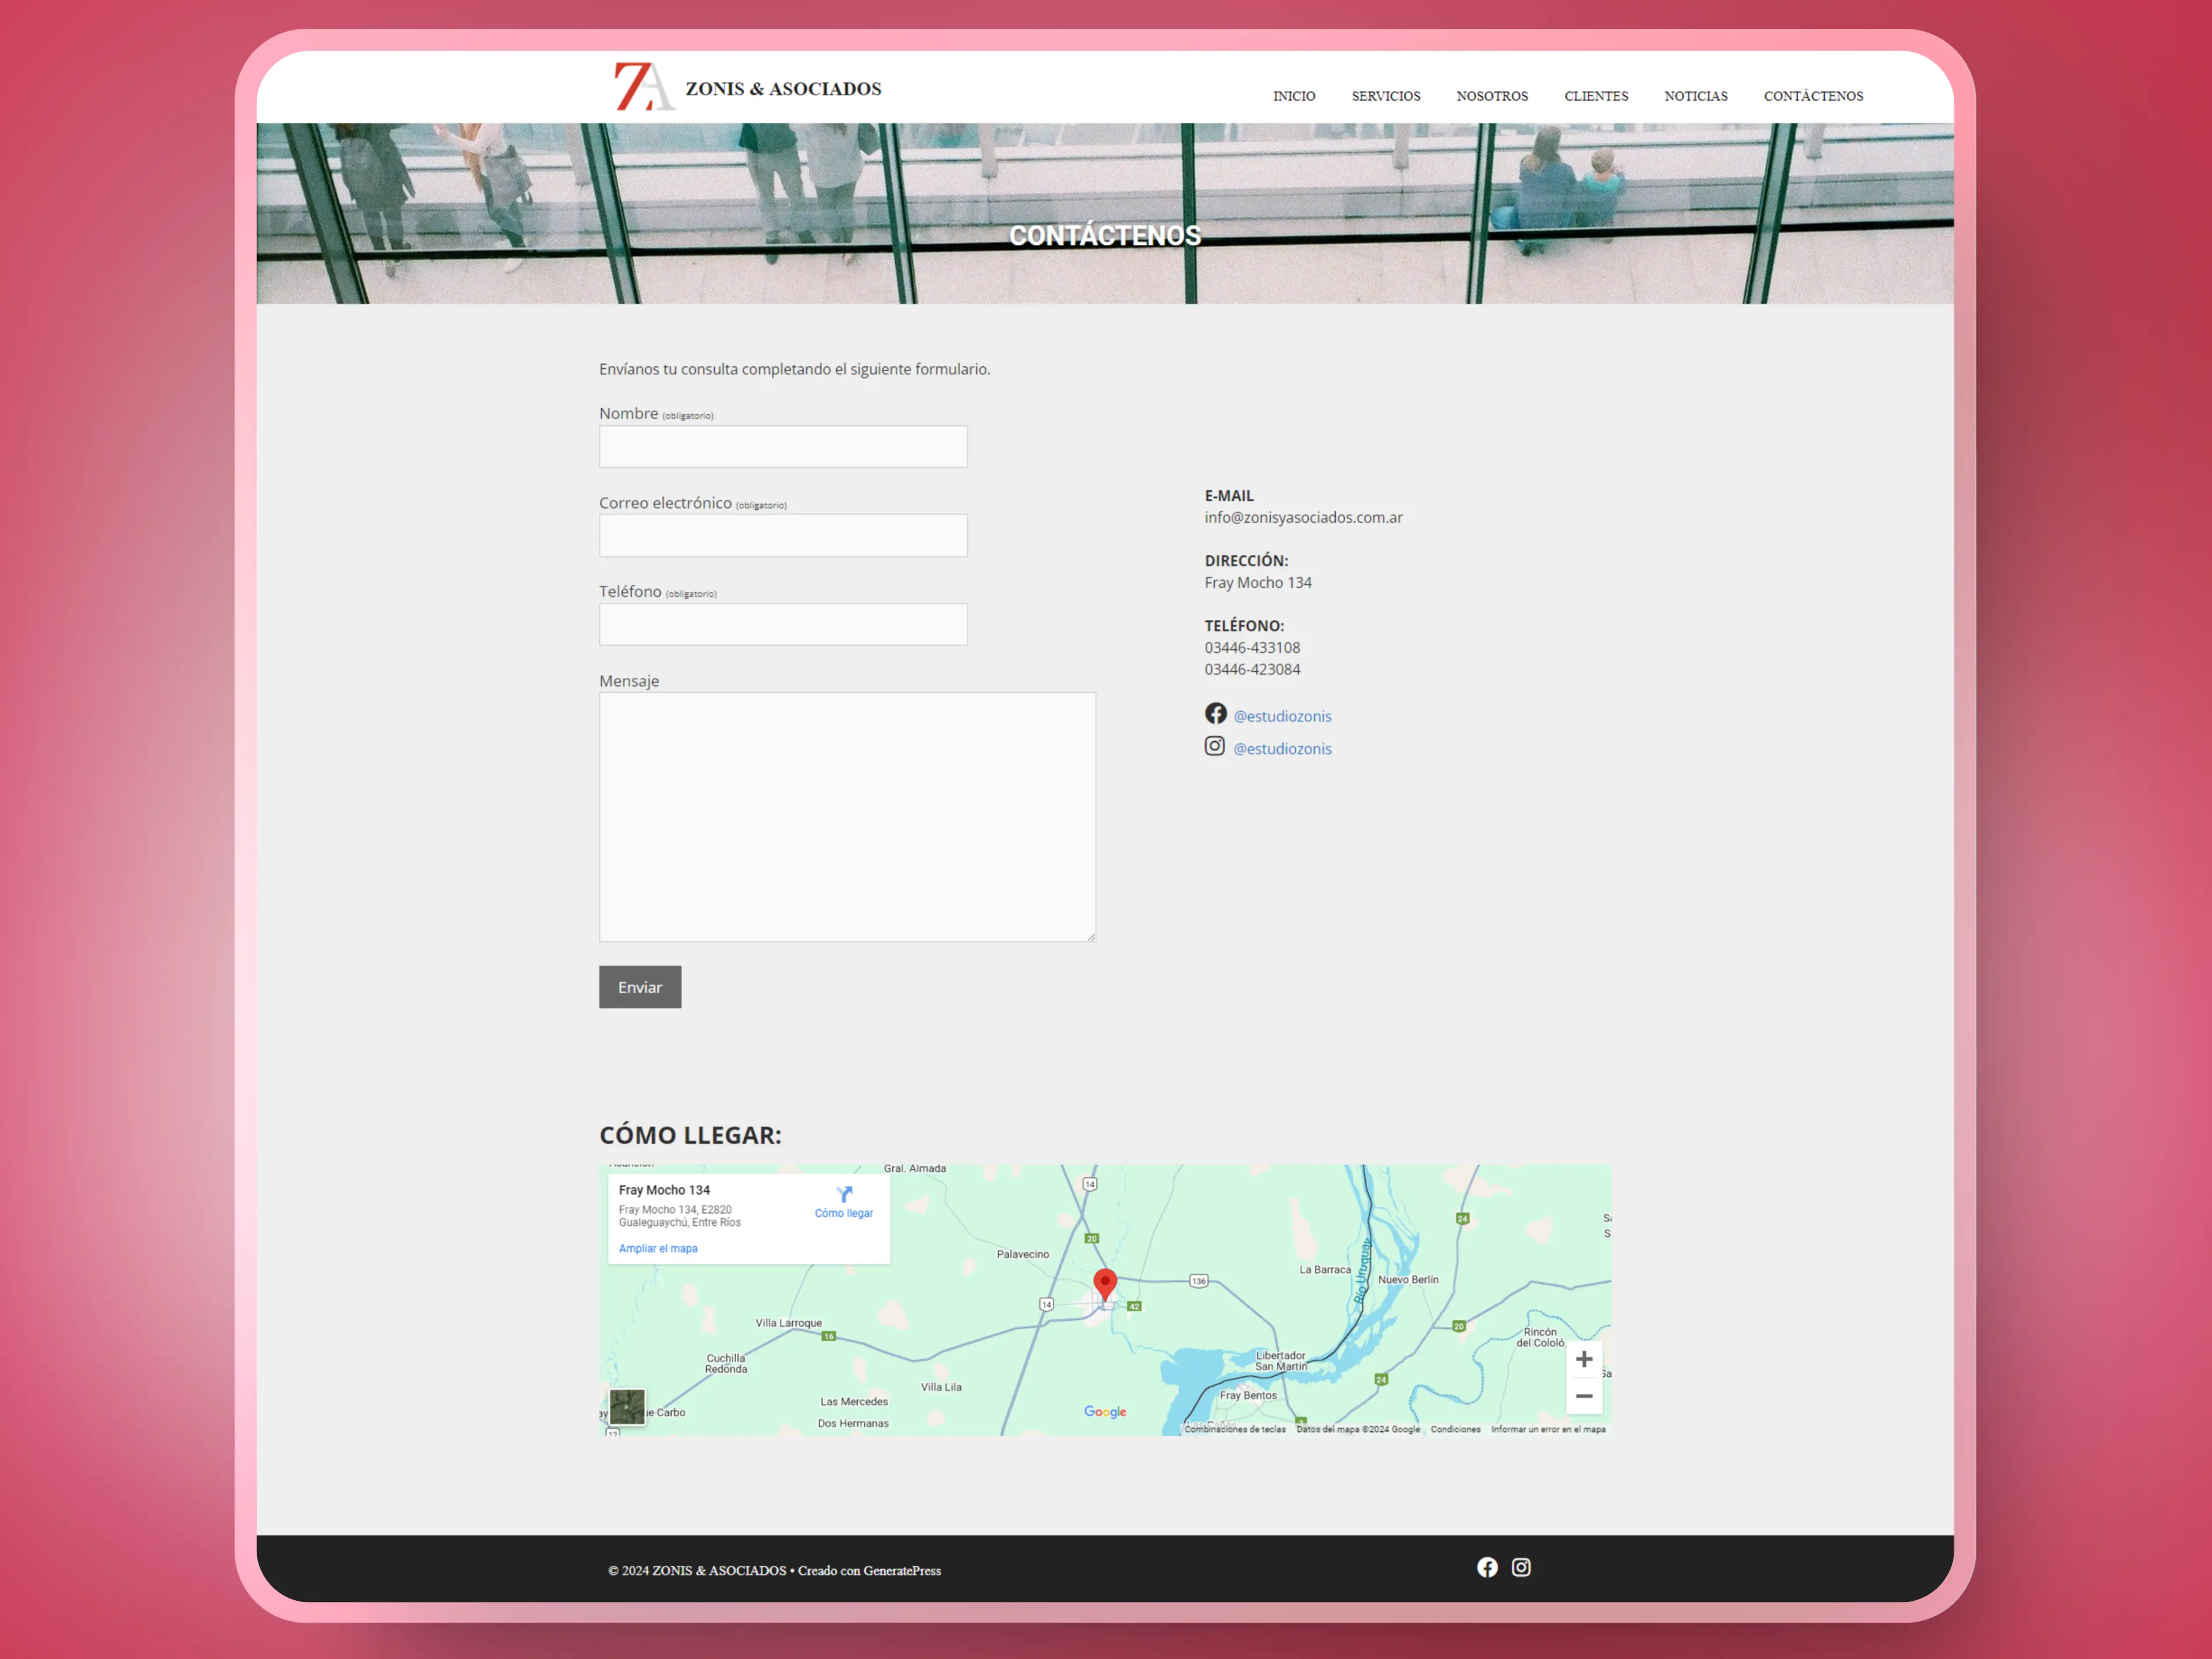Click the footer Instagram icon
Viewport: 2212px width, 1659px height.
pyautogui.click(x=1521, y=1567)
